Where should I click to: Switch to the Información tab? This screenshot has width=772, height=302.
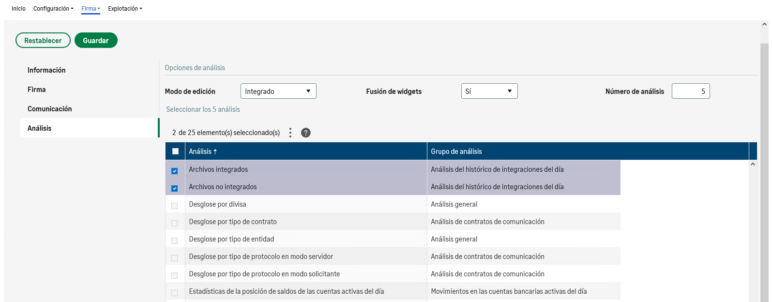[x=46, y=70]
